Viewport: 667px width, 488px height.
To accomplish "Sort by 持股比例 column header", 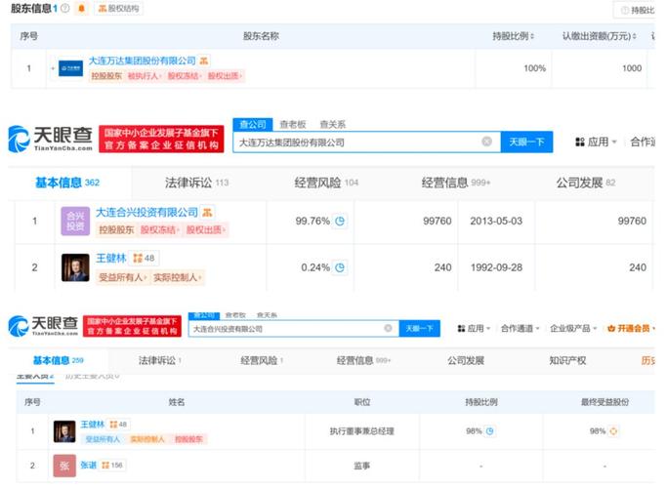I will point(514,36).
